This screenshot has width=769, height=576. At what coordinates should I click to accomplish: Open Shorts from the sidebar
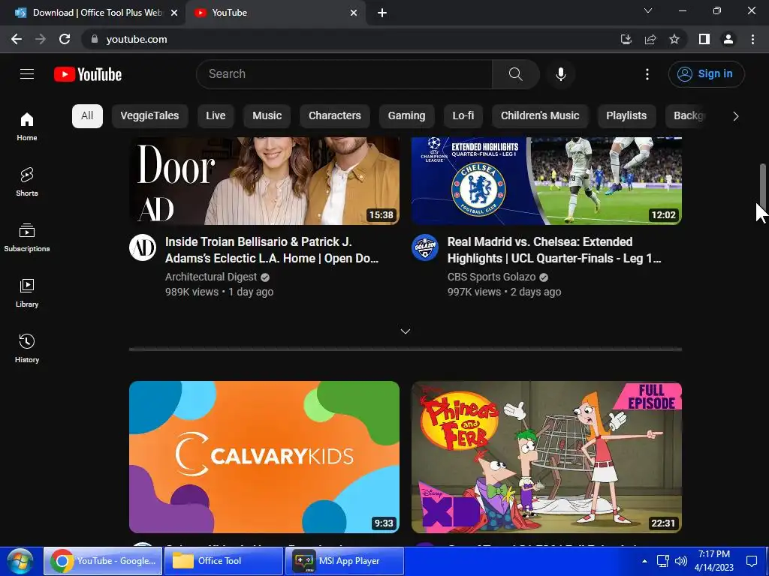tap(27, 181)
